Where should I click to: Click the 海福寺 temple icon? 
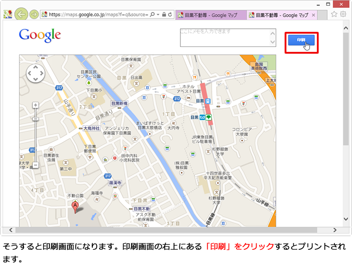click(x=97, y=199)
